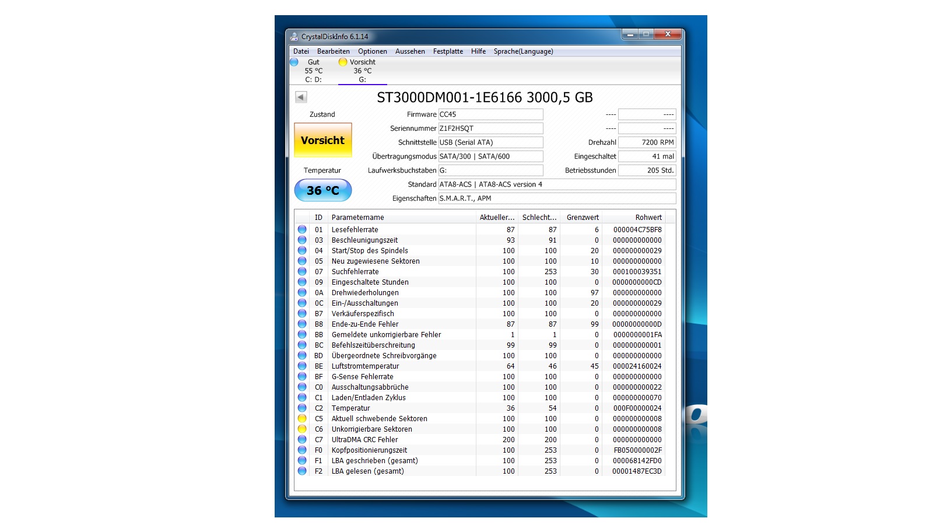Click status orb for Beschleunigungszeit row
The image size is (933, 525).
pyautogui.click(x=302, y=240)
